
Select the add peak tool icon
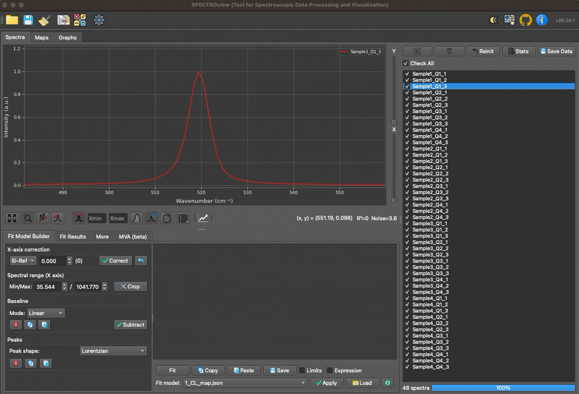click(x=58, y=218)
